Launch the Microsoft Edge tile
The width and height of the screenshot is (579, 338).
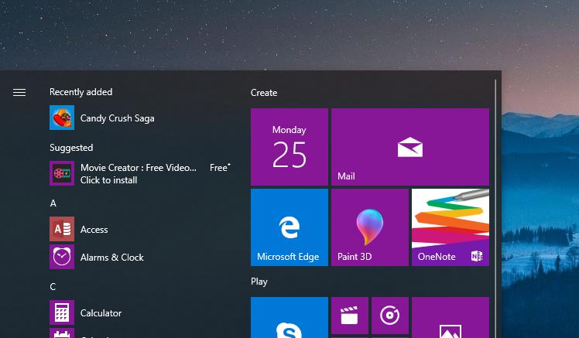point(289,227)
